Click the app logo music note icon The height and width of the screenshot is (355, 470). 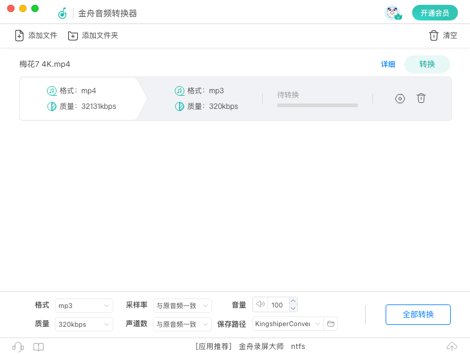[62, 13]
